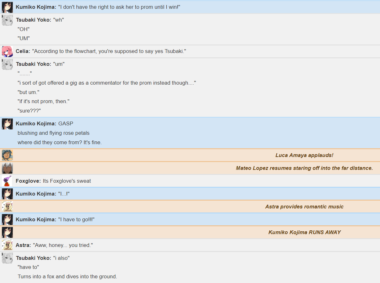Click Kumiko's avatar on the "I have to go!!!" message
This screenshot has width=380, height=283.
tap(7, 219)
